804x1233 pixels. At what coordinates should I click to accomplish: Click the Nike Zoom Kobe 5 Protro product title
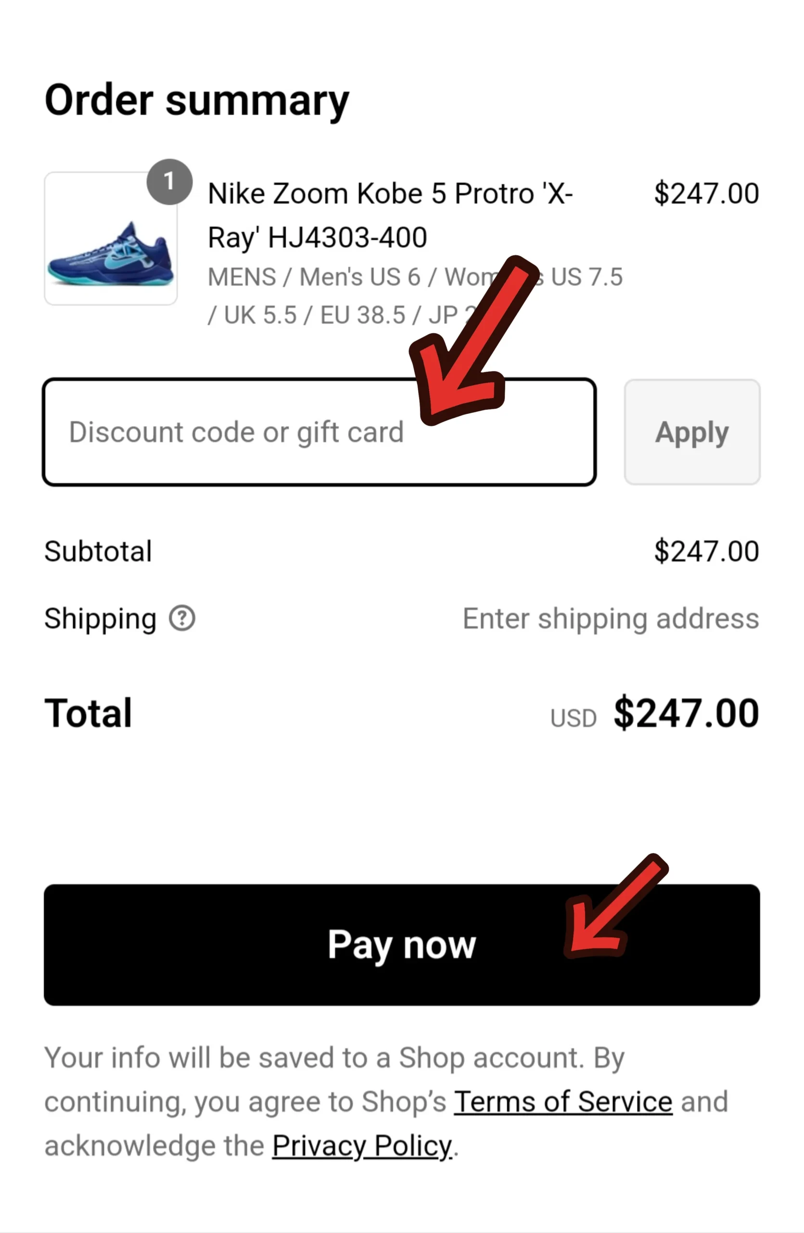click(x=390, y=215)
